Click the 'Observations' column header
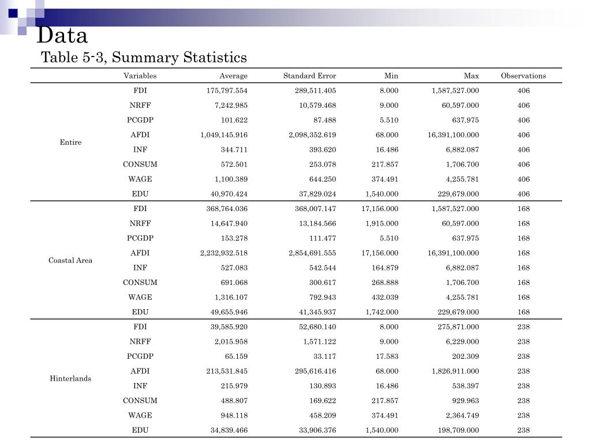This screenshot has height=443, width=591. (x=523, y=76)
